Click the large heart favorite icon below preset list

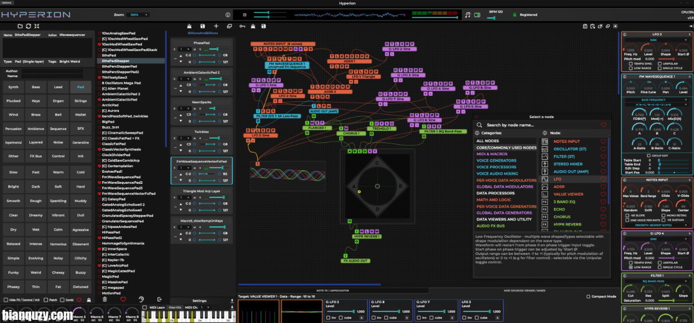click(x=123, y=299)
